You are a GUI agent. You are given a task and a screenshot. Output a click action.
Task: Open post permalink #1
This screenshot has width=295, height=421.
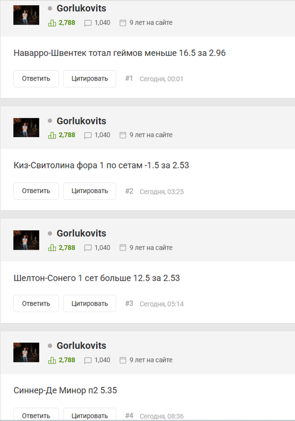point(129,78)
